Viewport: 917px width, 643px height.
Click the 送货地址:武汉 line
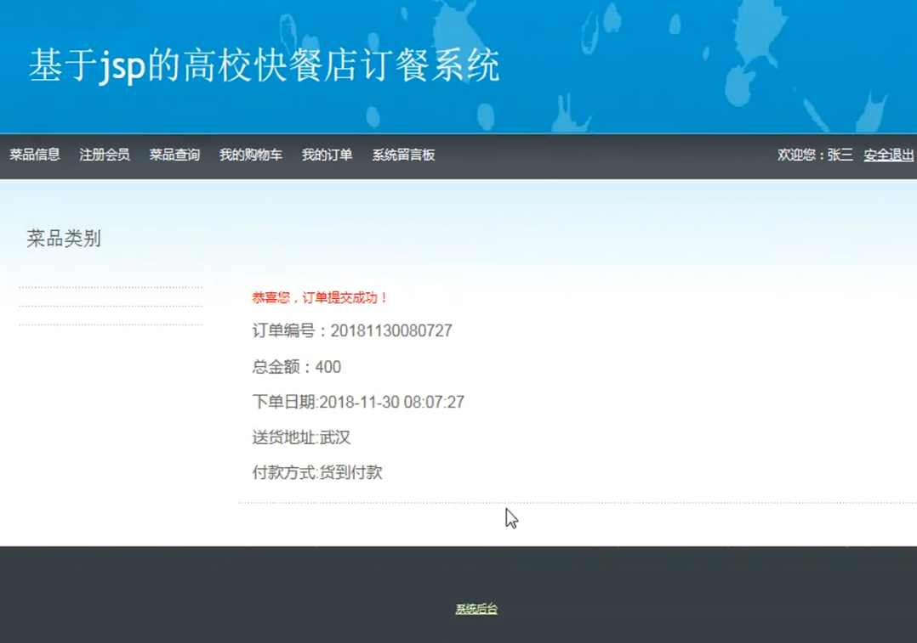301,437
